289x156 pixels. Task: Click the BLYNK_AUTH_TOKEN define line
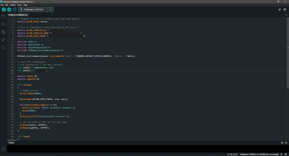51,36
